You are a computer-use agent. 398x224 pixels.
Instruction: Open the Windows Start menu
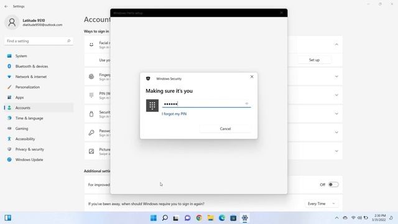pos(154,218)
